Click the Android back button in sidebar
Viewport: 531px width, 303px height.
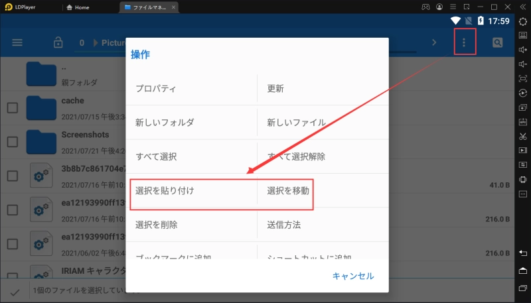(523, 253)
